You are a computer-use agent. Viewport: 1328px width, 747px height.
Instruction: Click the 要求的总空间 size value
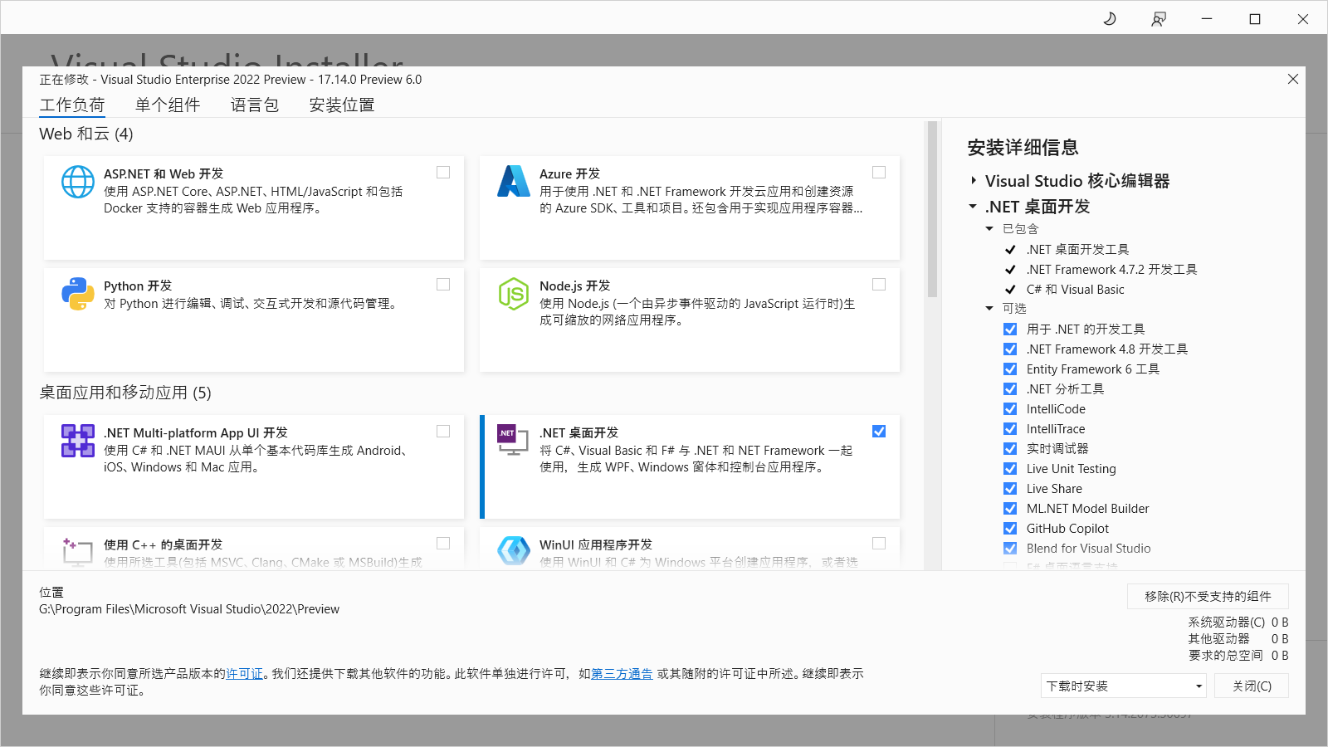(1280, 656)
